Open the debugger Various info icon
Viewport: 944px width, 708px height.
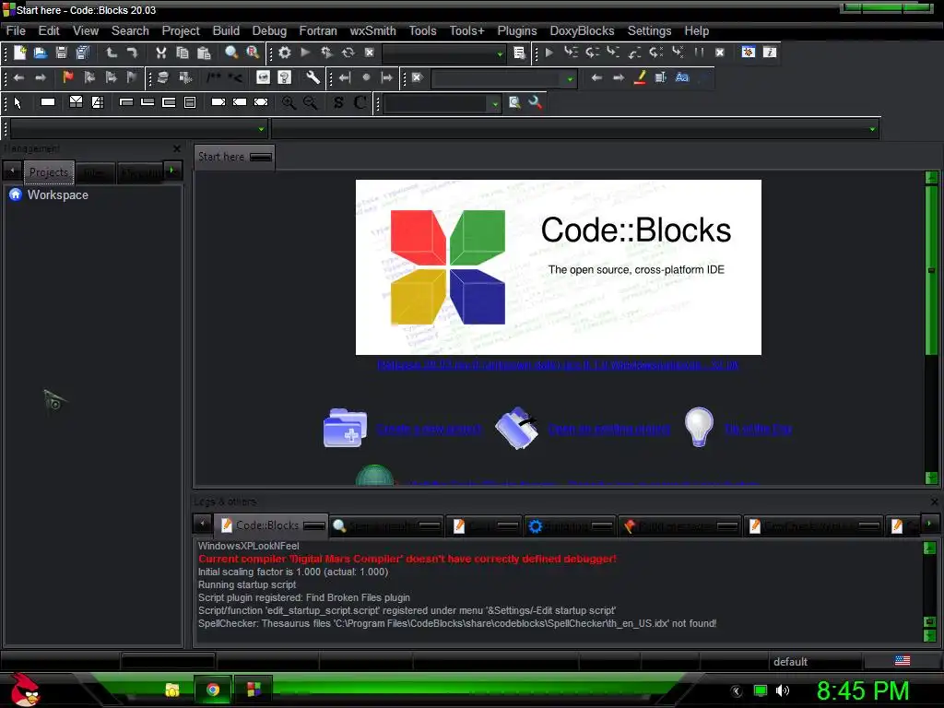770,53
